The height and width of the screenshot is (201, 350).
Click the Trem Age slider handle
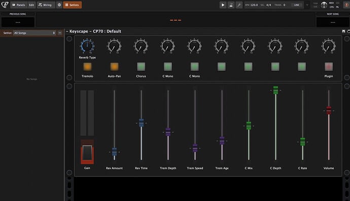tap(222, 141)
